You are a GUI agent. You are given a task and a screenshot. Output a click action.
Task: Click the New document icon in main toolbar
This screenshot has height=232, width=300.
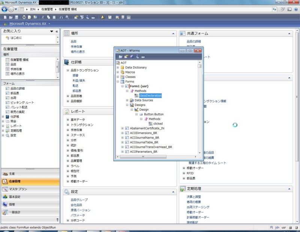pos(5,17)
